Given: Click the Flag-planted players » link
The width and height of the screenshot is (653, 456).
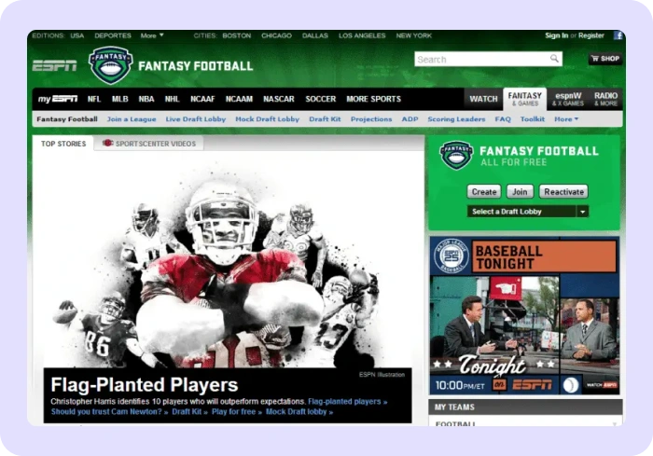Looking at the screenshot, I should pos(348,401).
